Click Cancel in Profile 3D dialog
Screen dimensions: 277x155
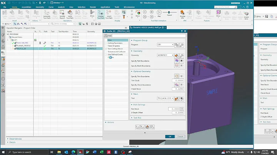[180, 137]
